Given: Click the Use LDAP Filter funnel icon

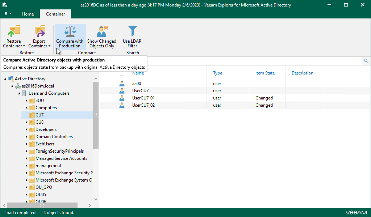Looking at the screenshot, I should click(x=132, y=31).
